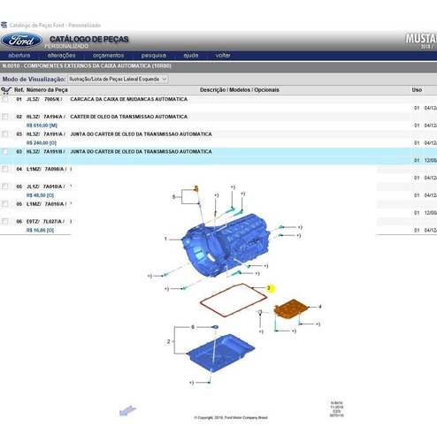The width and height of the screenshot is (437, 442).
Task: Check the box for JL3Z 7005/K
Action: (5, 99)
